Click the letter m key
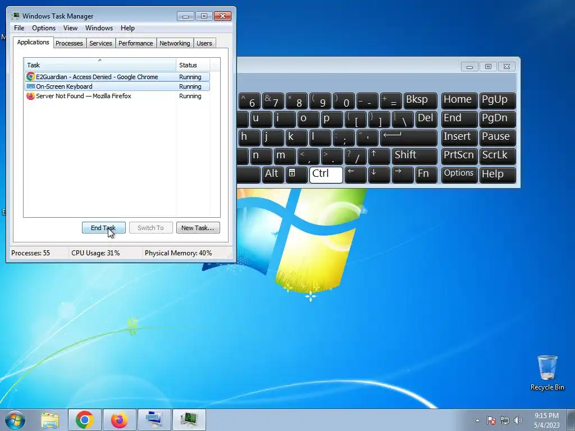Screen dimensions: 575x431 coord(285,156)
